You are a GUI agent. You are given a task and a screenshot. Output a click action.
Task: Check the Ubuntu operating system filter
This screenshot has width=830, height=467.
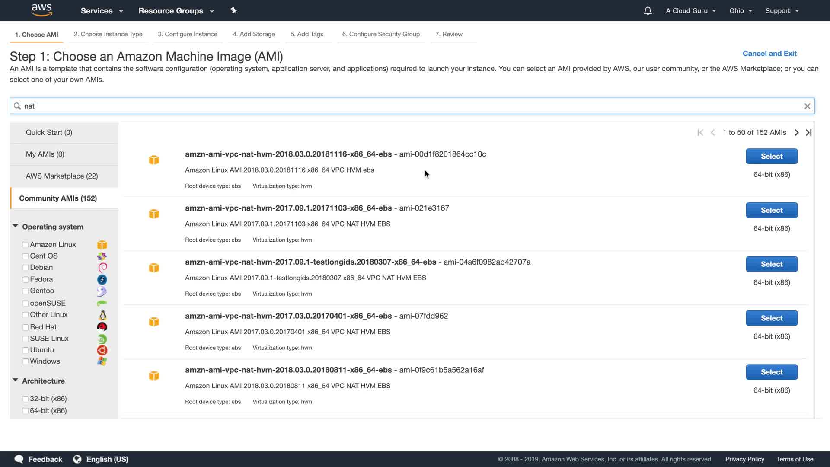[x=26, y=350]
